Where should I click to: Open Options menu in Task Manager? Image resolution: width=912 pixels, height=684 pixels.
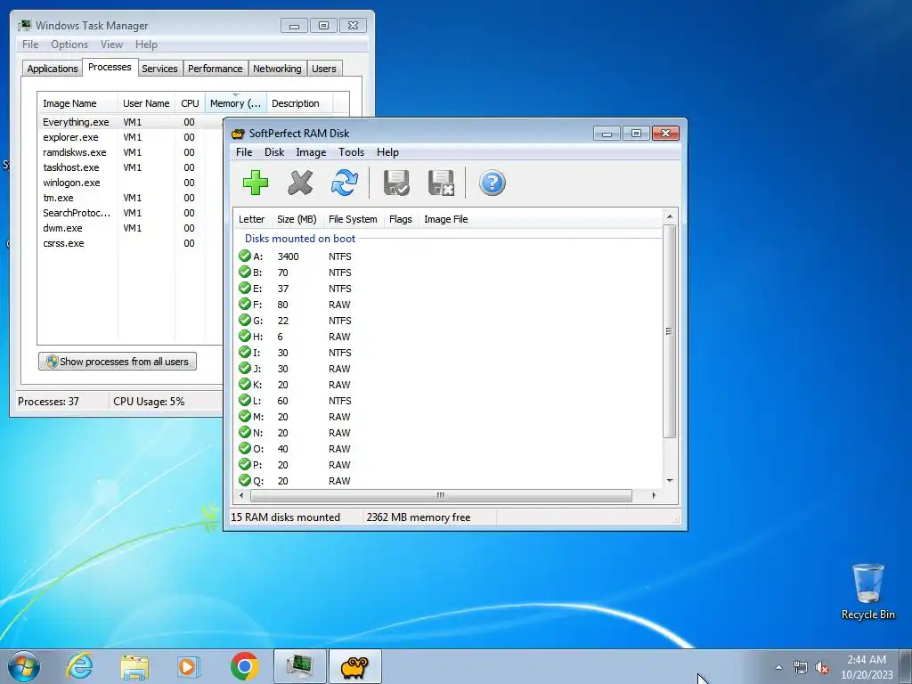click(69, 45)
